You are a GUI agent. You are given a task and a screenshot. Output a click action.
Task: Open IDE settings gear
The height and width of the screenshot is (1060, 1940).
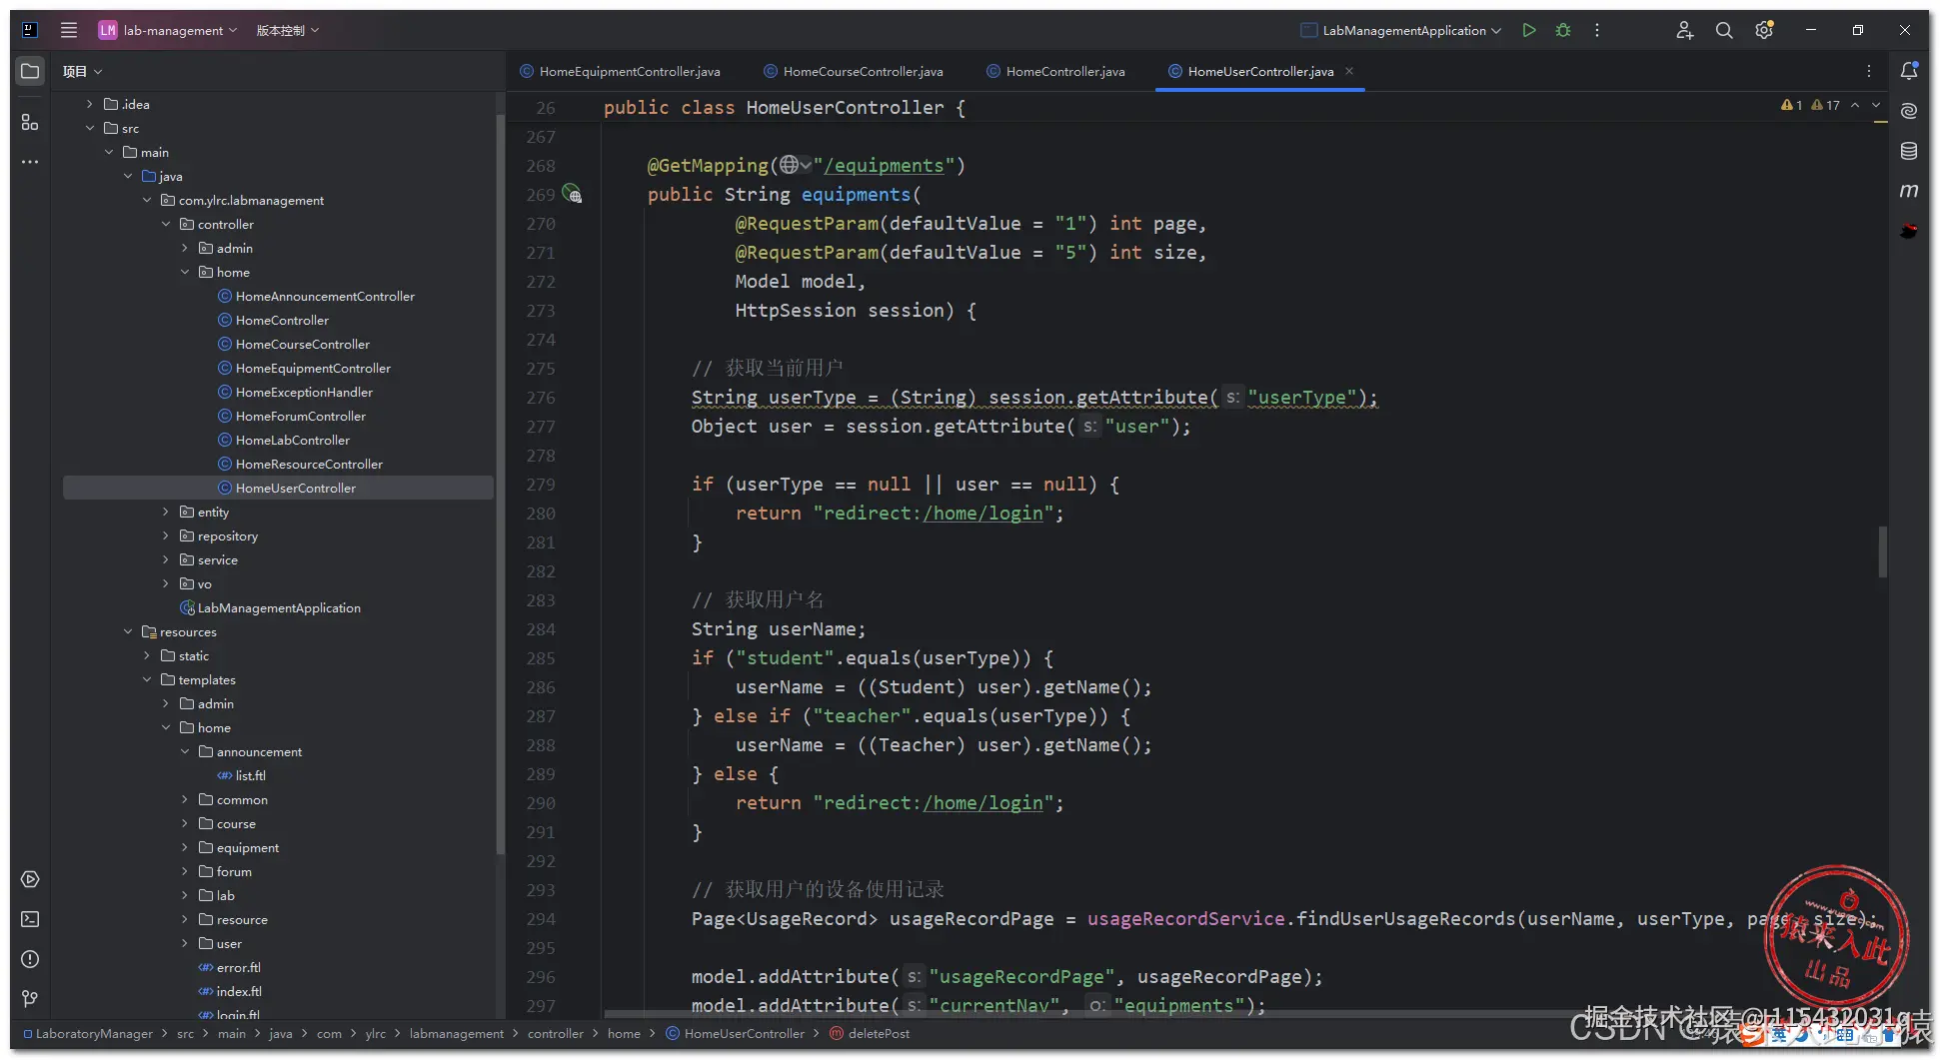pos(1764,30)
